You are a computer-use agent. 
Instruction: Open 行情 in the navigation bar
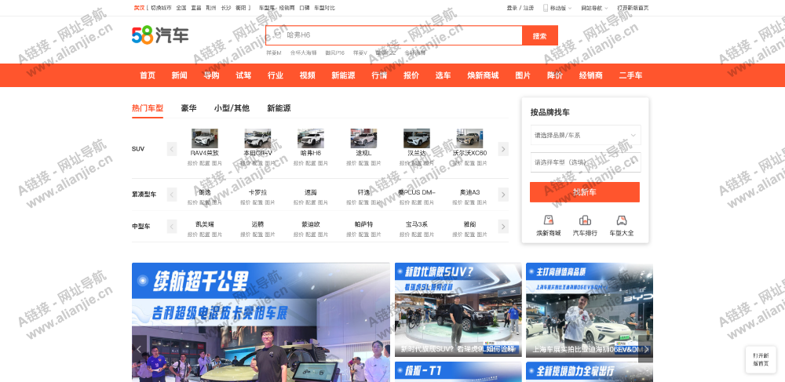(379, 75)
